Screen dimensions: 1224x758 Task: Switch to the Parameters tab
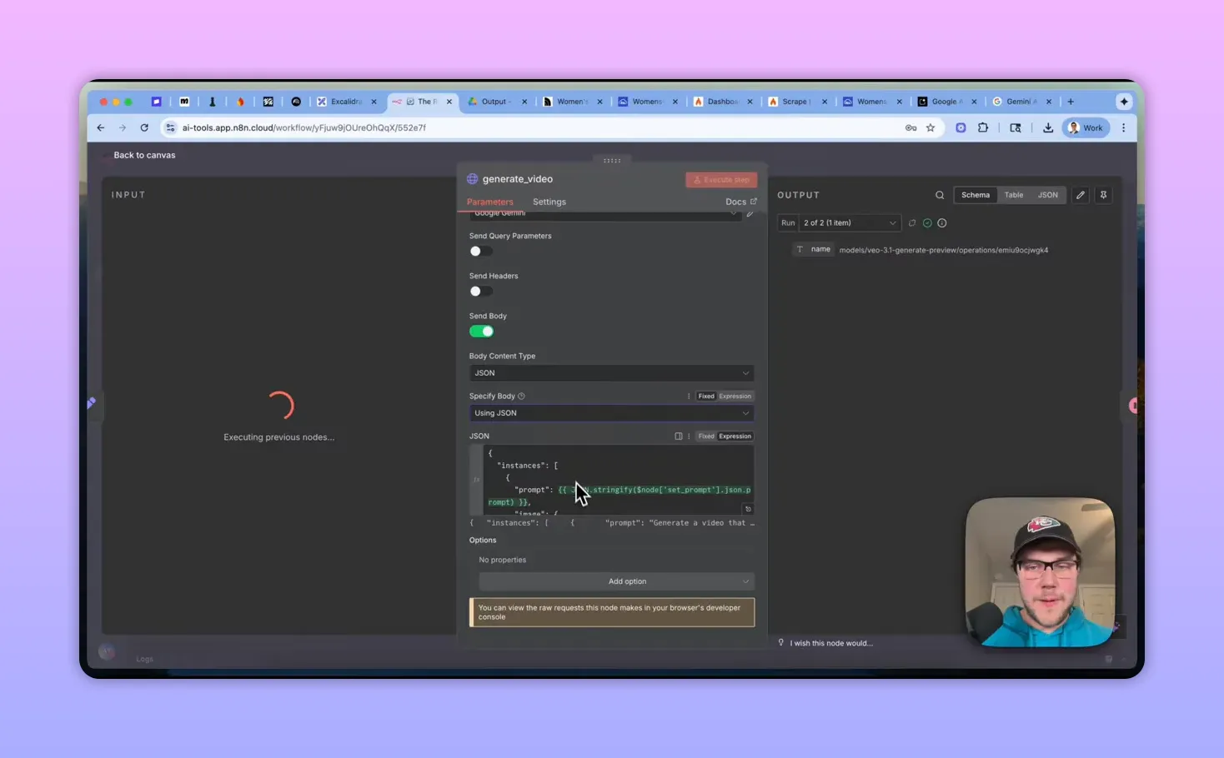490,202
